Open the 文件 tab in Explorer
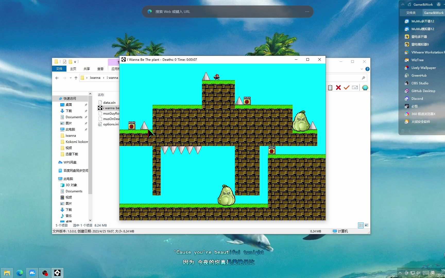 59,69
